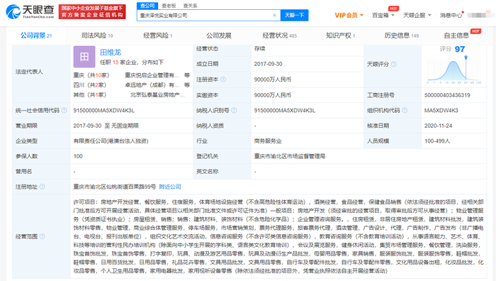Select the 经营状况 tab
496x281 pixels.
point(280,35)
